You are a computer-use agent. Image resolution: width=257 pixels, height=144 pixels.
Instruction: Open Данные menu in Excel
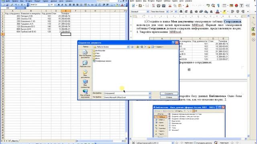coord(53,1)
